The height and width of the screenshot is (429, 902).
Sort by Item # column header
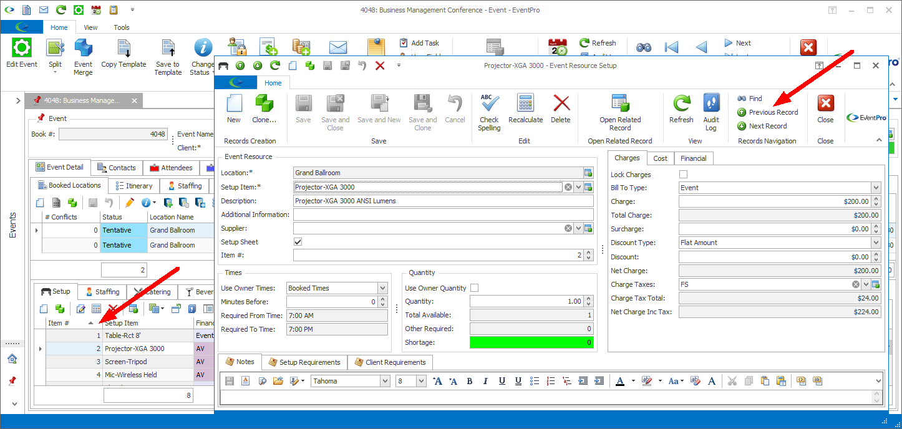tap(72, 323)
